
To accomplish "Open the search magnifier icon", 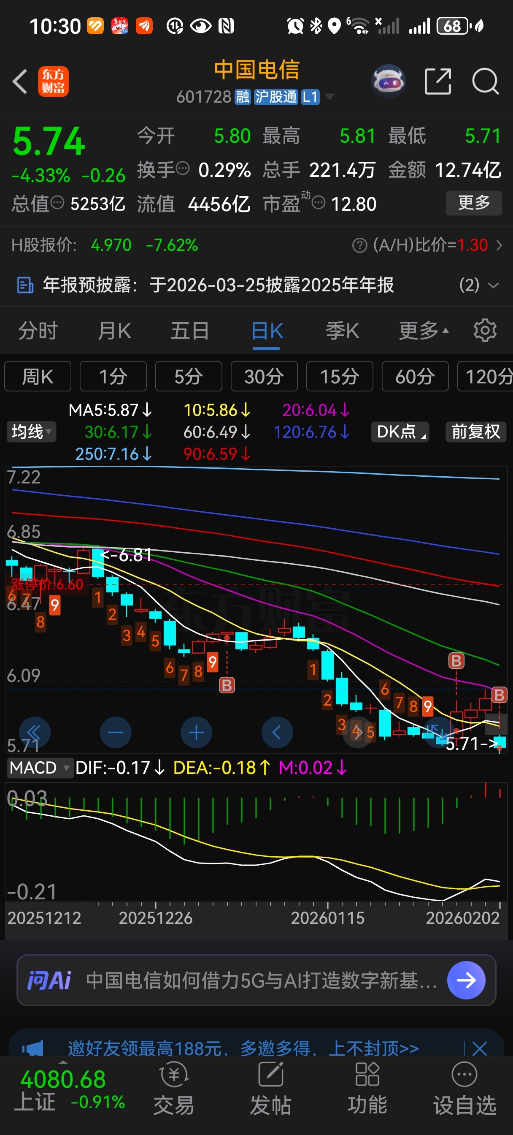I will [x=485, y=81].
